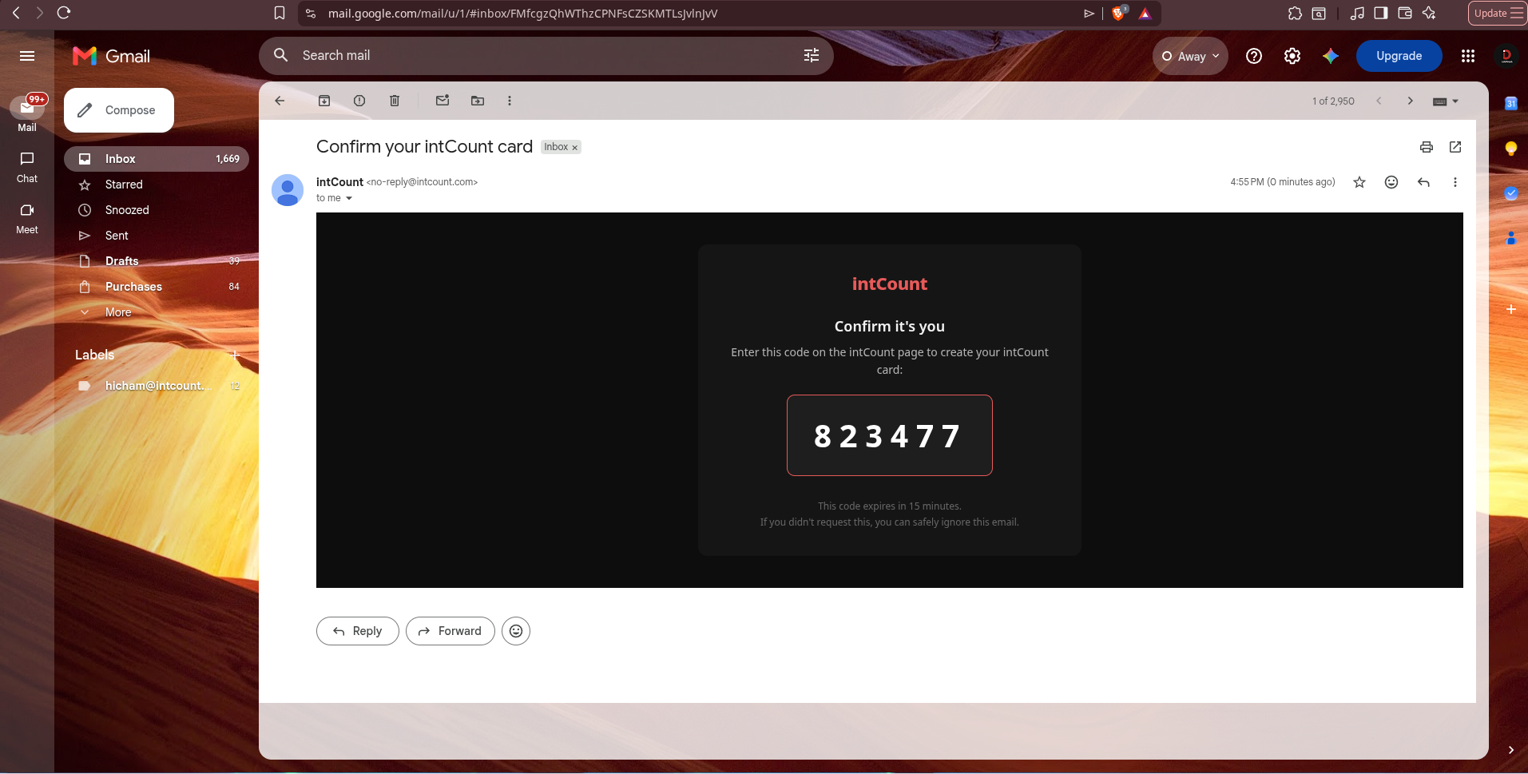Click the Search mail field
This screenshot has width=1528, height=774.
546,55
